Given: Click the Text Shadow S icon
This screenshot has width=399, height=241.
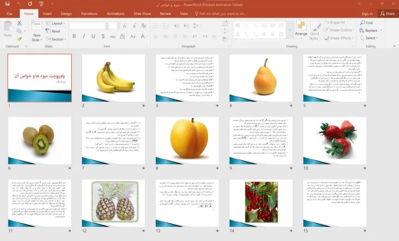Looking at the screenshot, I should 103,36.
